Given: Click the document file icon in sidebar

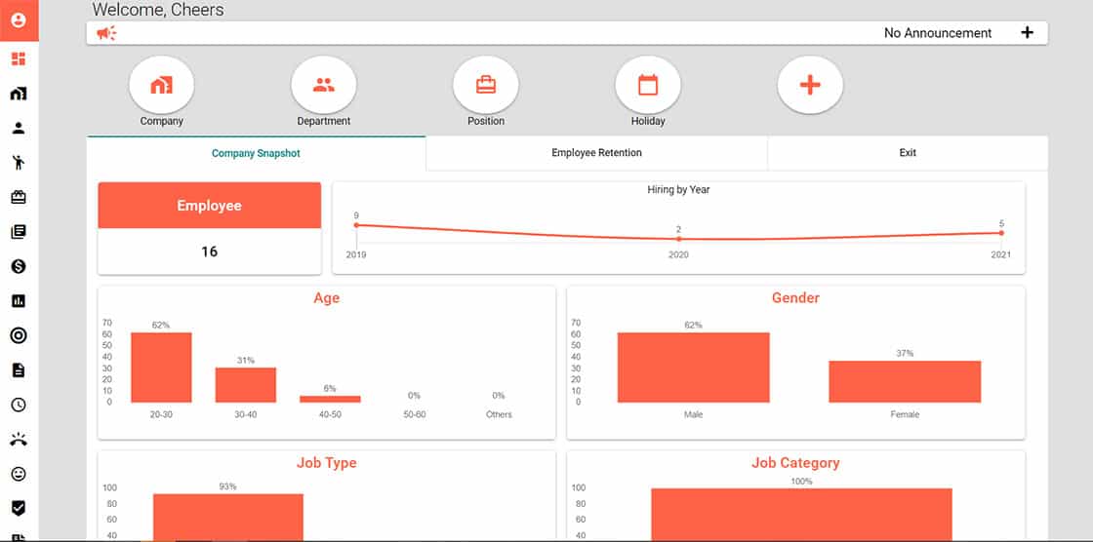Looking at the screenshot, I should pos(19,370).
